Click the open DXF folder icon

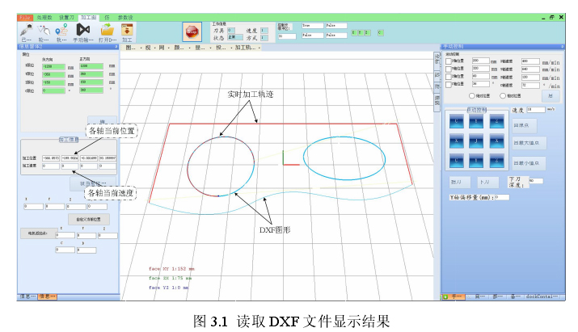point(107,28)
